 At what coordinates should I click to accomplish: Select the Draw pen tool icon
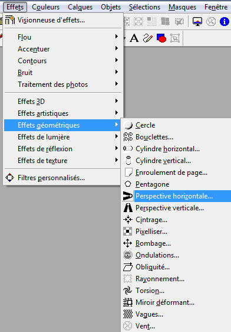click(148, 38)
